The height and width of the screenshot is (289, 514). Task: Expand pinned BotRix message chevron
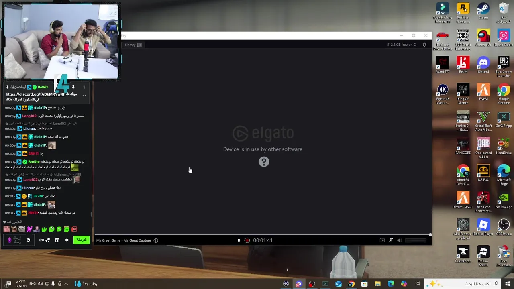click(84, 96)
